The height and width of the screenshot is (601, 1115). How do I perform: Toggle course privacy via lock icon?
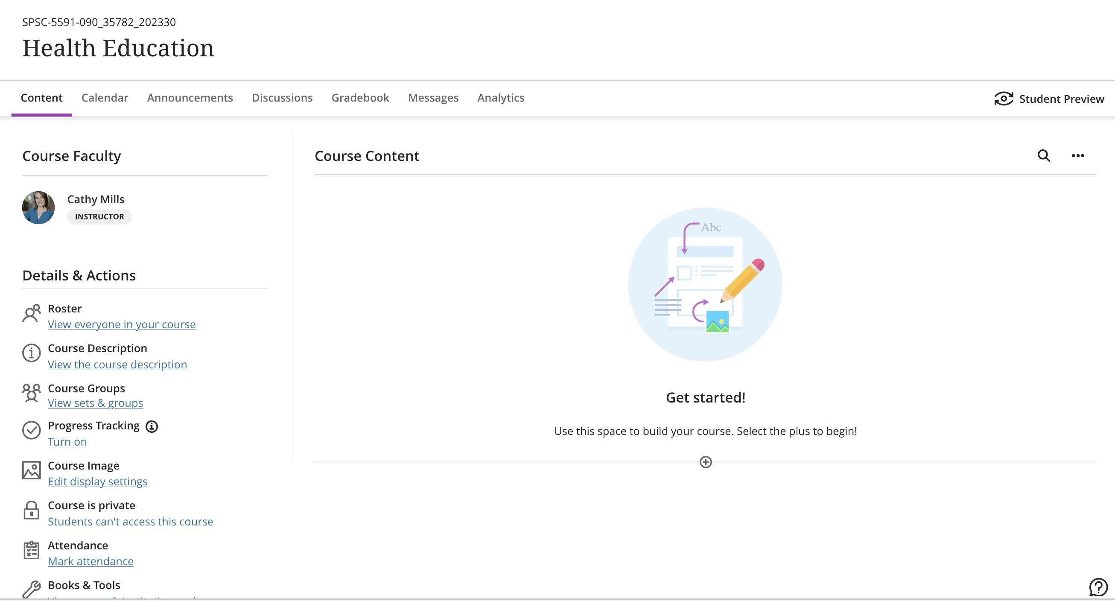[x=31, y=510]
